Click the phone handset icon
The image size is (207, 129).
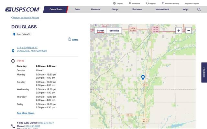tap(13, 126)
